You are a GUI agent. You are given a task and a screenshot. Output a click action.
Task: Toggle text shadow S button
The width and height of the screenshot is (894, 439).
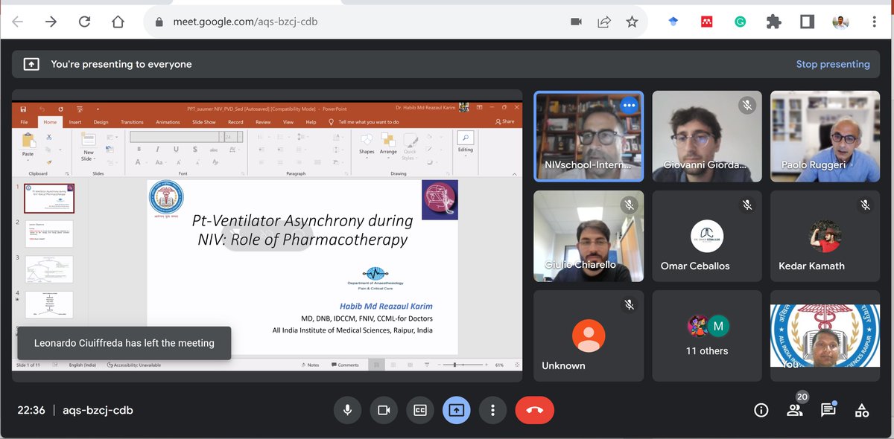tap(195, 150)
